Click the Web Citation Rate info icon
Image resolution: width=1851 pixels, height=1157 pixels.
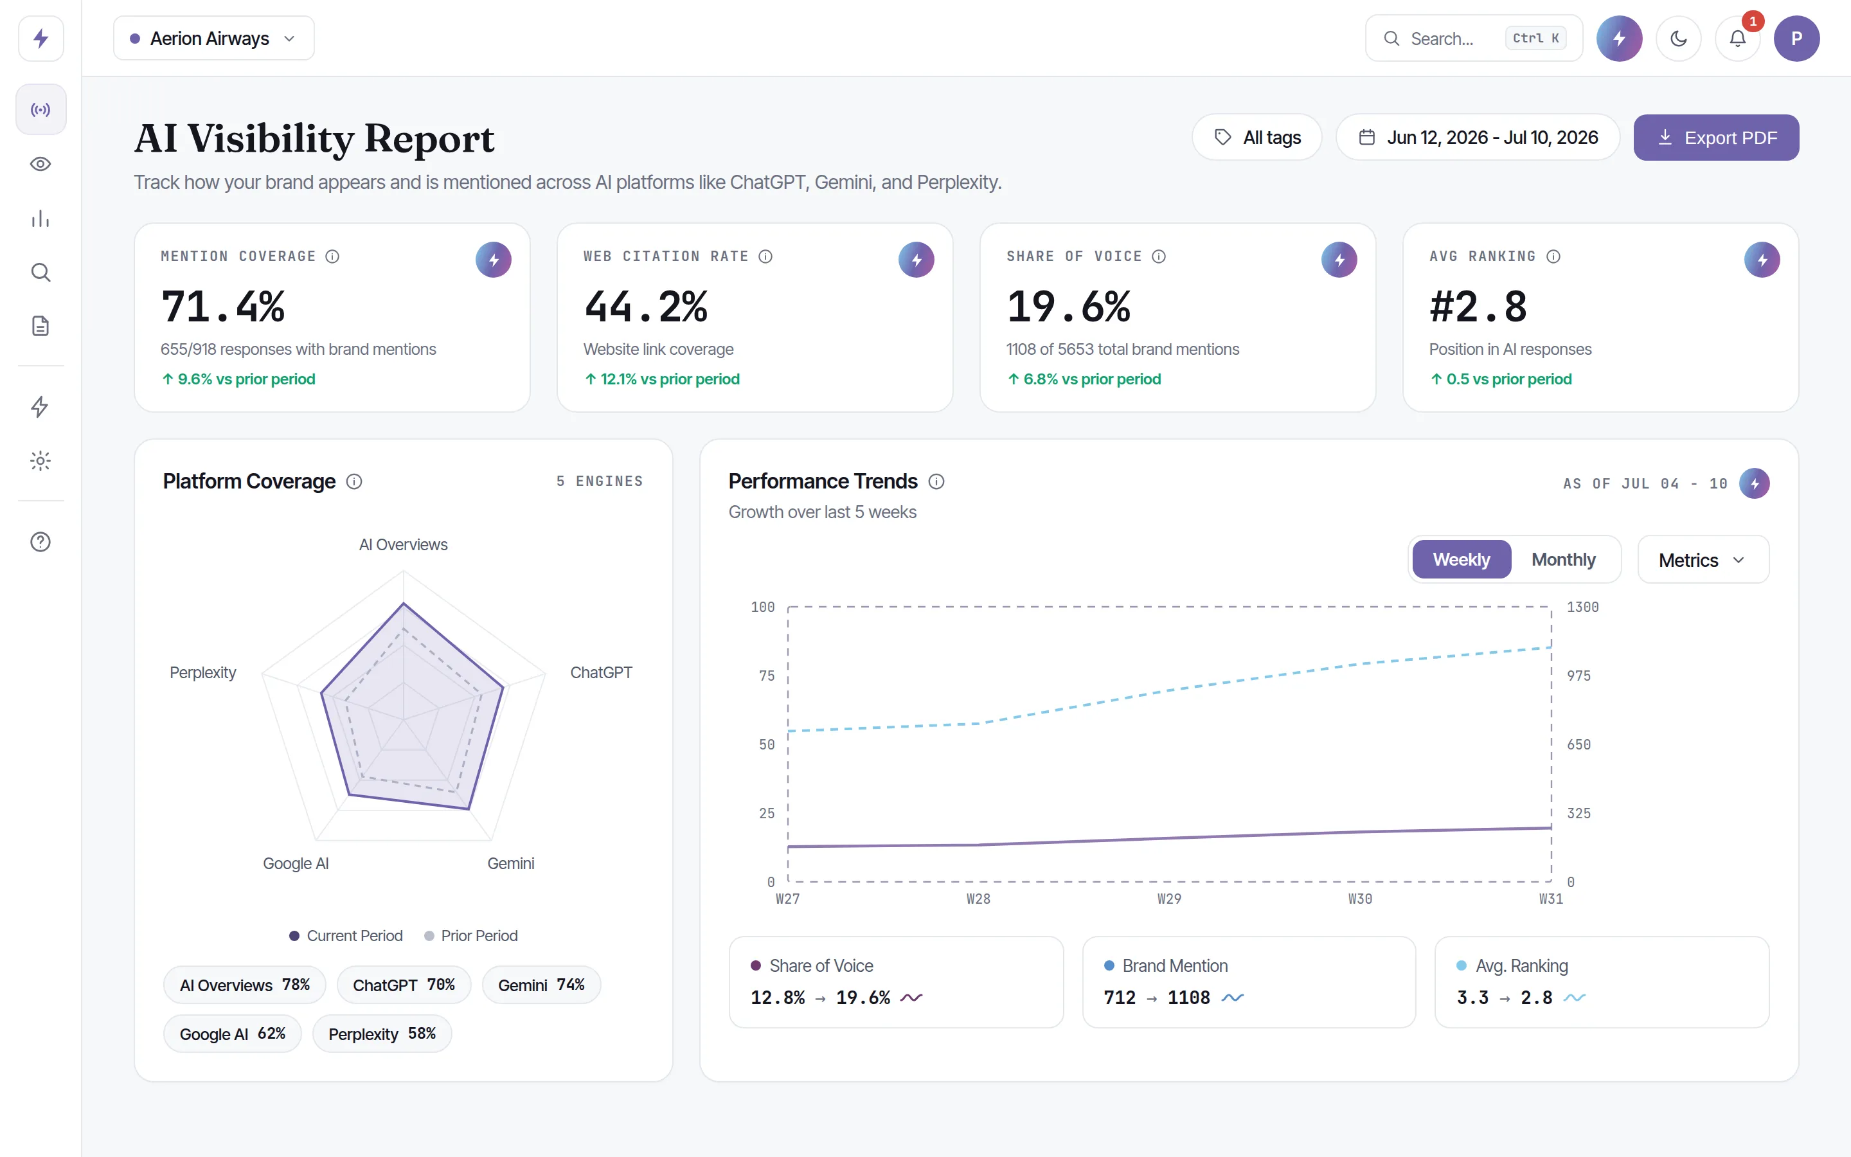pyautogui.click(x=765, y=256)
